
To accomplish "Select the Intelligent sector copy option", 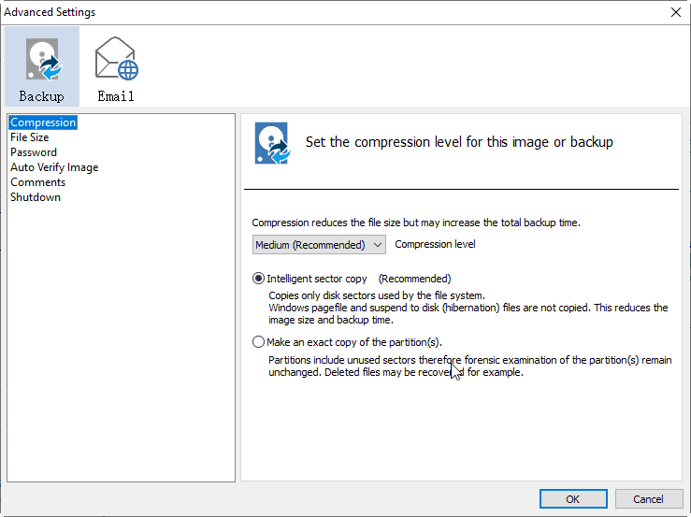I will tap(259, 279).
